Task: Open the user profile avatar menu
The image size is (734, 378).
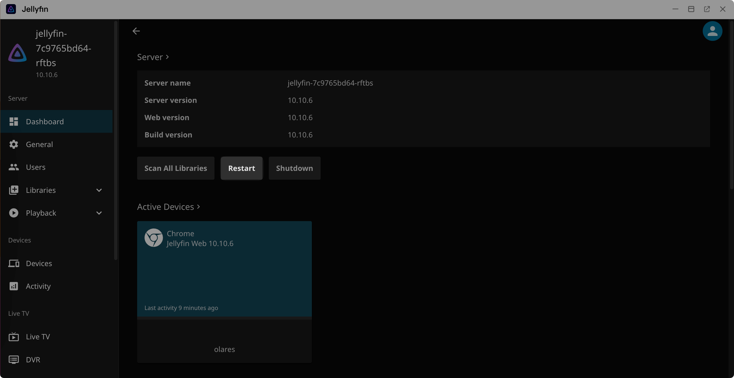Action: (x=712, y=31)
